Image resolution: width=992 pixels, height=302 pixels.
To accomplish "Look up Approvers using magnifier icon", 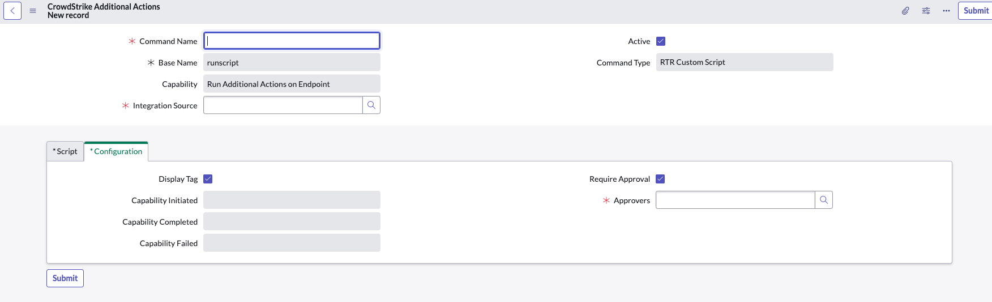I will click(x=824, y=200).
